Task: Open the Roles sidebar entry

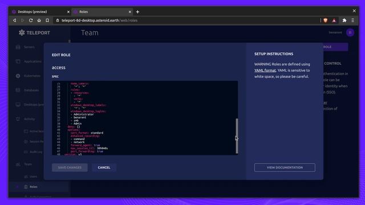Action: tap(33, 187)
